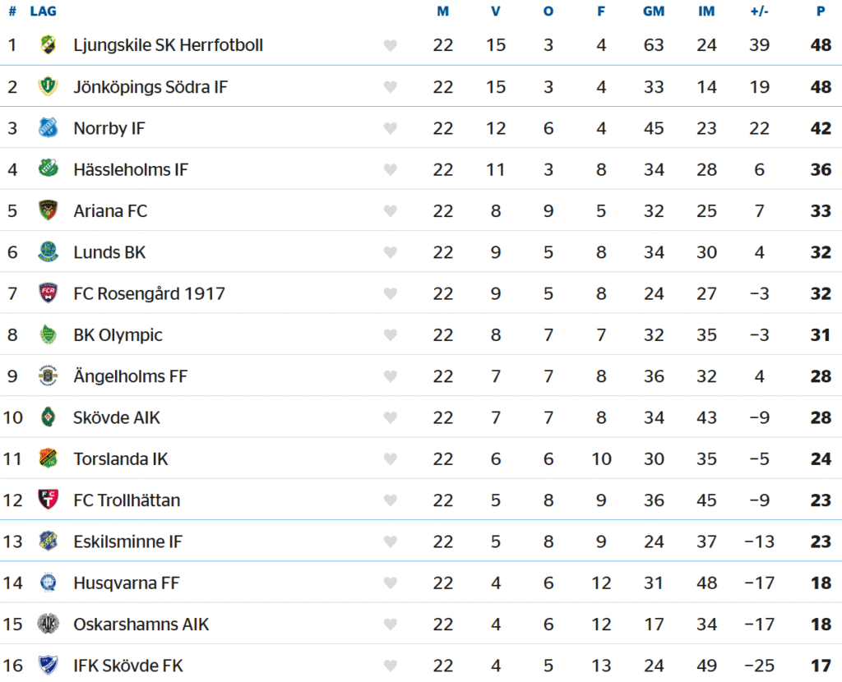Click the Ljungskile SK Herrfotboll club crest
The width and height of the screenshot is (842, 682).
48,44
